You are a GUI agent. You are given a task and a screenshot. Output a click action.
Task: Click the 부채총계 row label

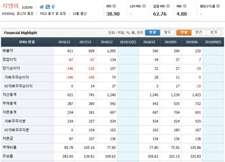(9, 103)
